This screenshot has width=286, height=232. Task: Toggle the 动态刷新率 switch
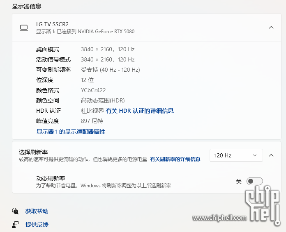click(254, 181)
